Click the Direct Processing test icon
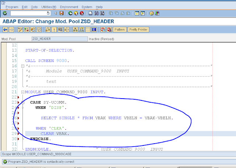The width and height of the screenshot is (236, 168). pyautogui.click(x=60, y=30)
